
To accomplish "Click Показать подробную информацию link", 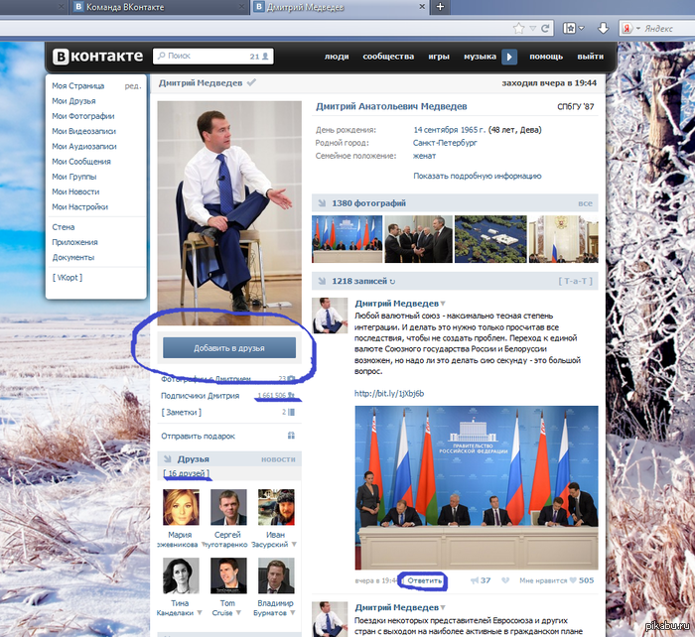I will click(463, 176).
